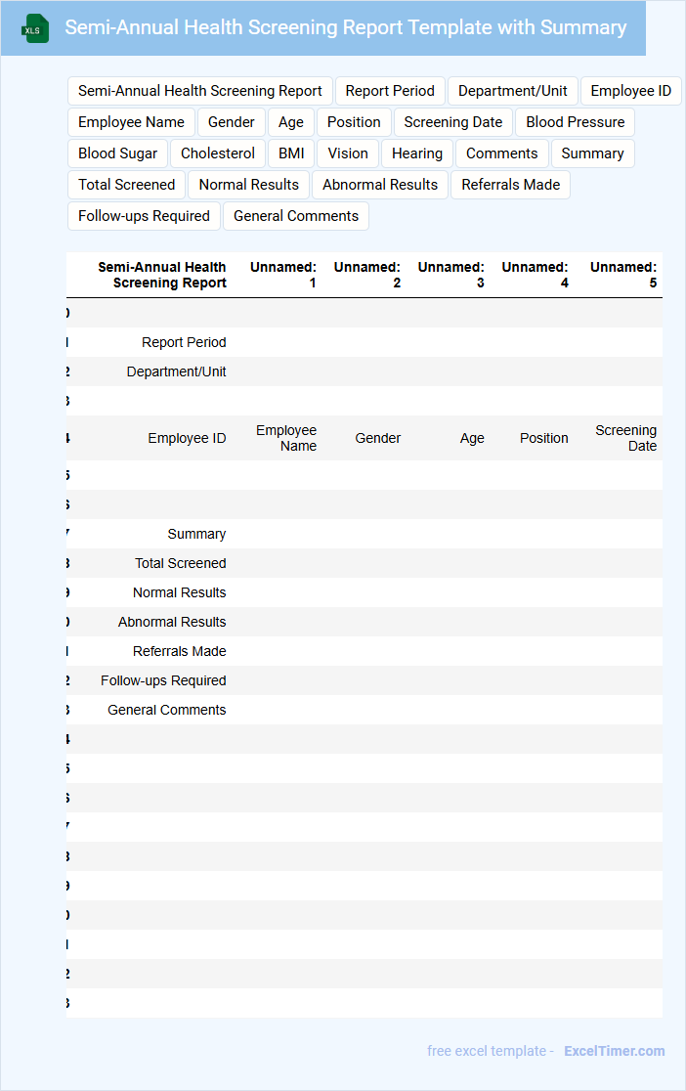This screenshot has height=1091, width=686.
Task: Click the free excel template footer text
Action: [x=490, y=1051]
